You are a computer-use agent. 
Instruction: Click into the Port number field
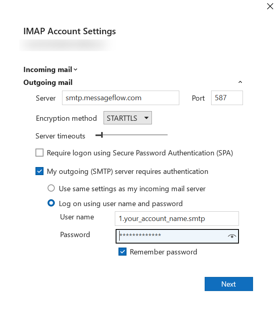(x=226, y=98)
